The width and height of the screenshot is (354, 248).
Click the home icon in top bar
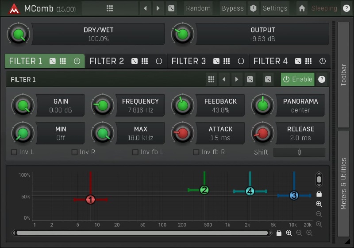click(x=302, y=8)
